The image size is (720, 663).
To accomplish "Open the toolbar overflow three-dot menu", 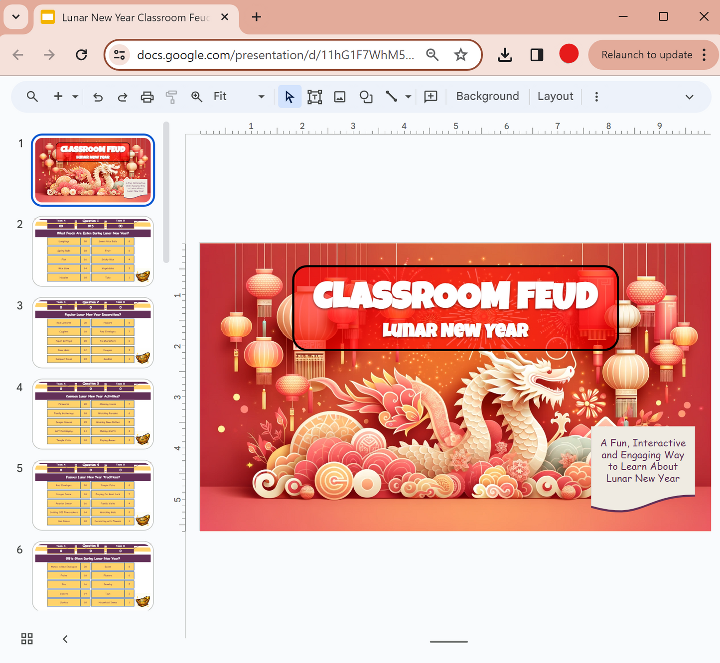I will pyautogui.click(x=596, y=96).
